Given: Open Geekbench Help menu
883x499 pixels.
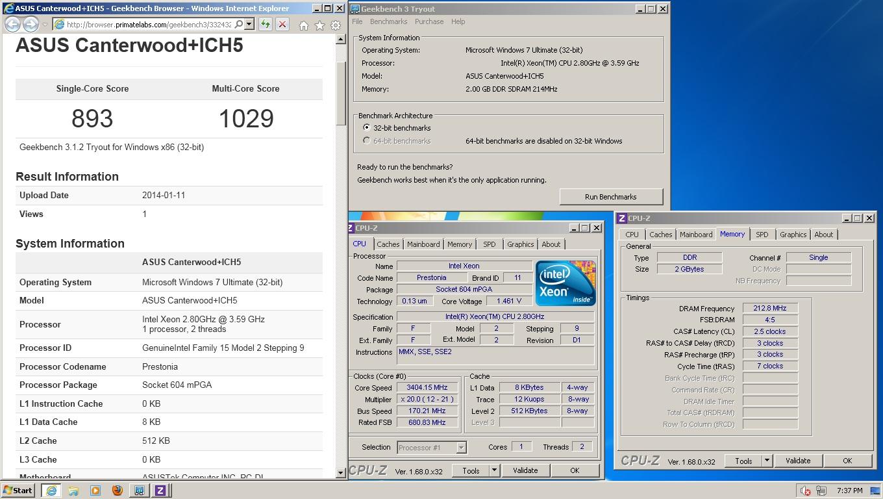Looking at the screenshot, I should click(458, 21).
